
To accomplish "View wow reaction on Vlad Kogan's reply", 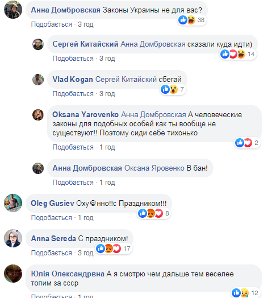I will [x=174, y=89].
